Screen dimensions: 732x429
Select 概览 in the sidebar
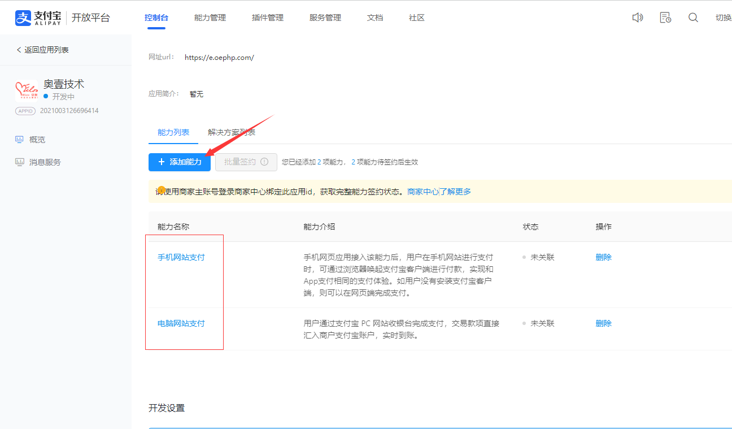[x=37, y=140]
